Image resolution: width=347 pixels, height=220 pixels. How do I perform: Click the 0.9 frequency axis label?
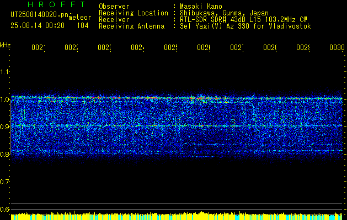(4, 127)
